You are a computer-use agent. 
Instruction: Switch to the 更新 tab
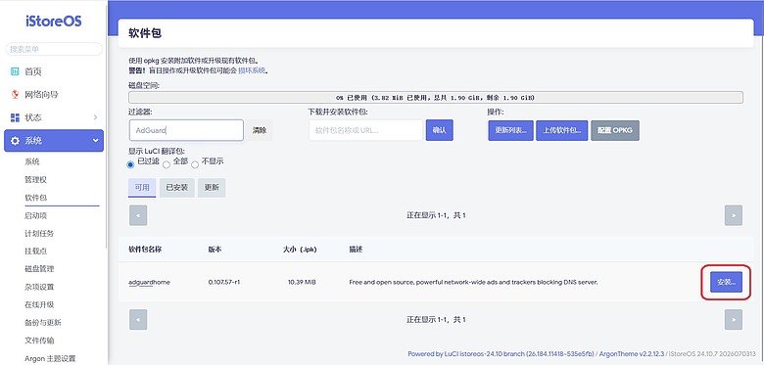[212, 187]
